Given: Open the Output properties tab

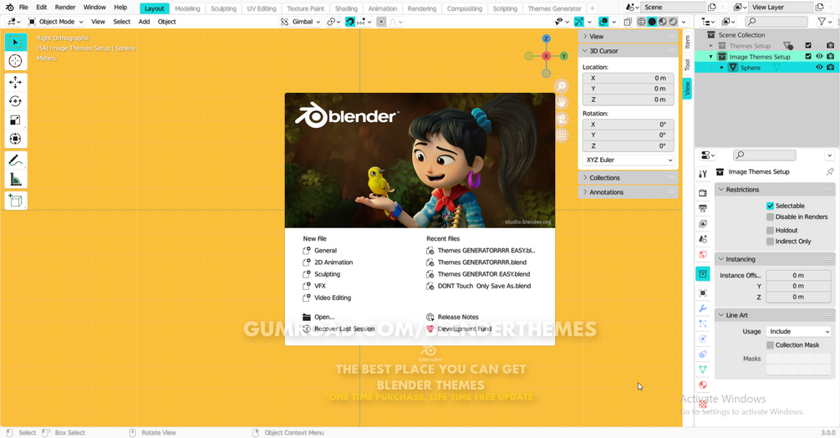Looking at the screenshot, I should (703, 208).
